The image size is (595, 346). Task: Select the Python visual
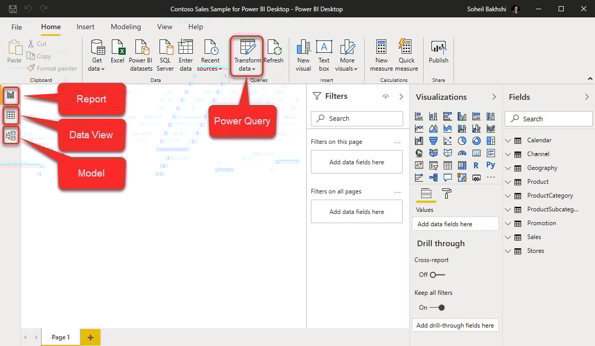coord(491,165)
